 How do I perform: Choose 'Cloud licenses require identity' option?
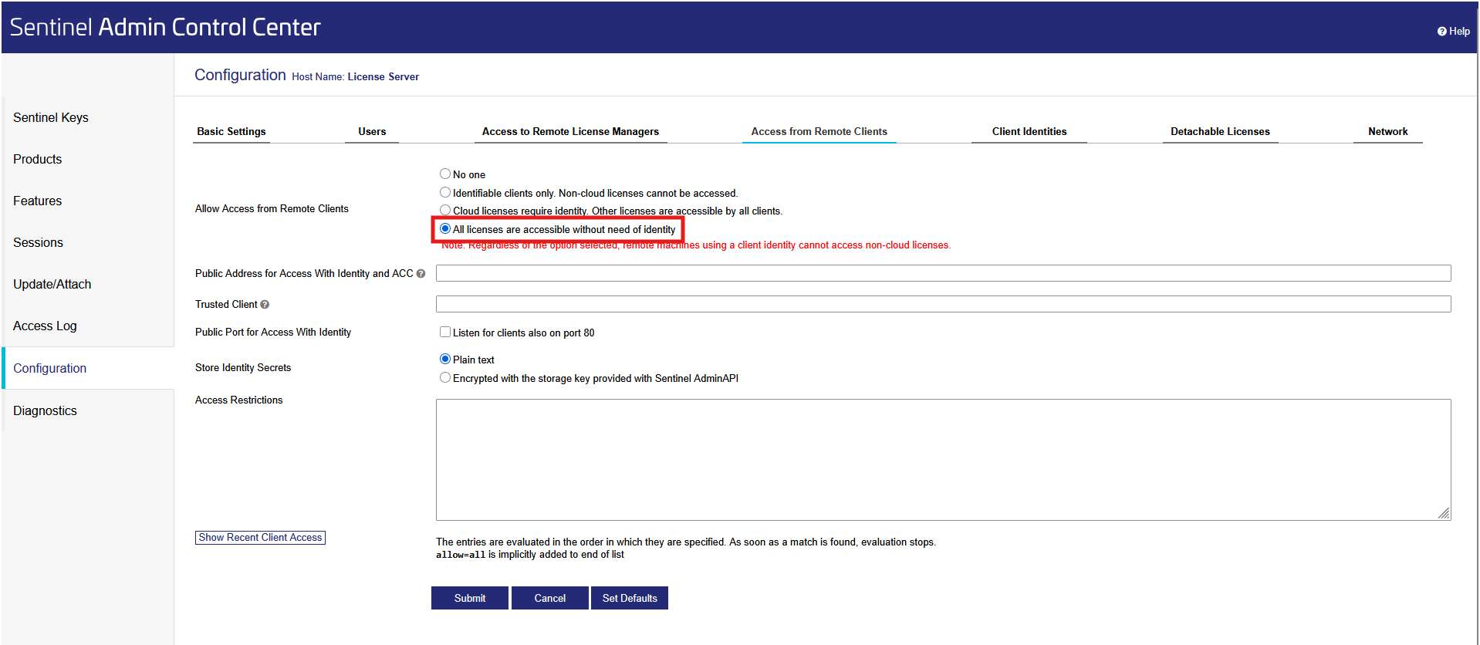coord(445,211)
